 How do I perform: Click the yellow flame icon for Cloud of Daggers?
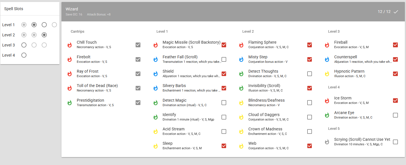241,117
